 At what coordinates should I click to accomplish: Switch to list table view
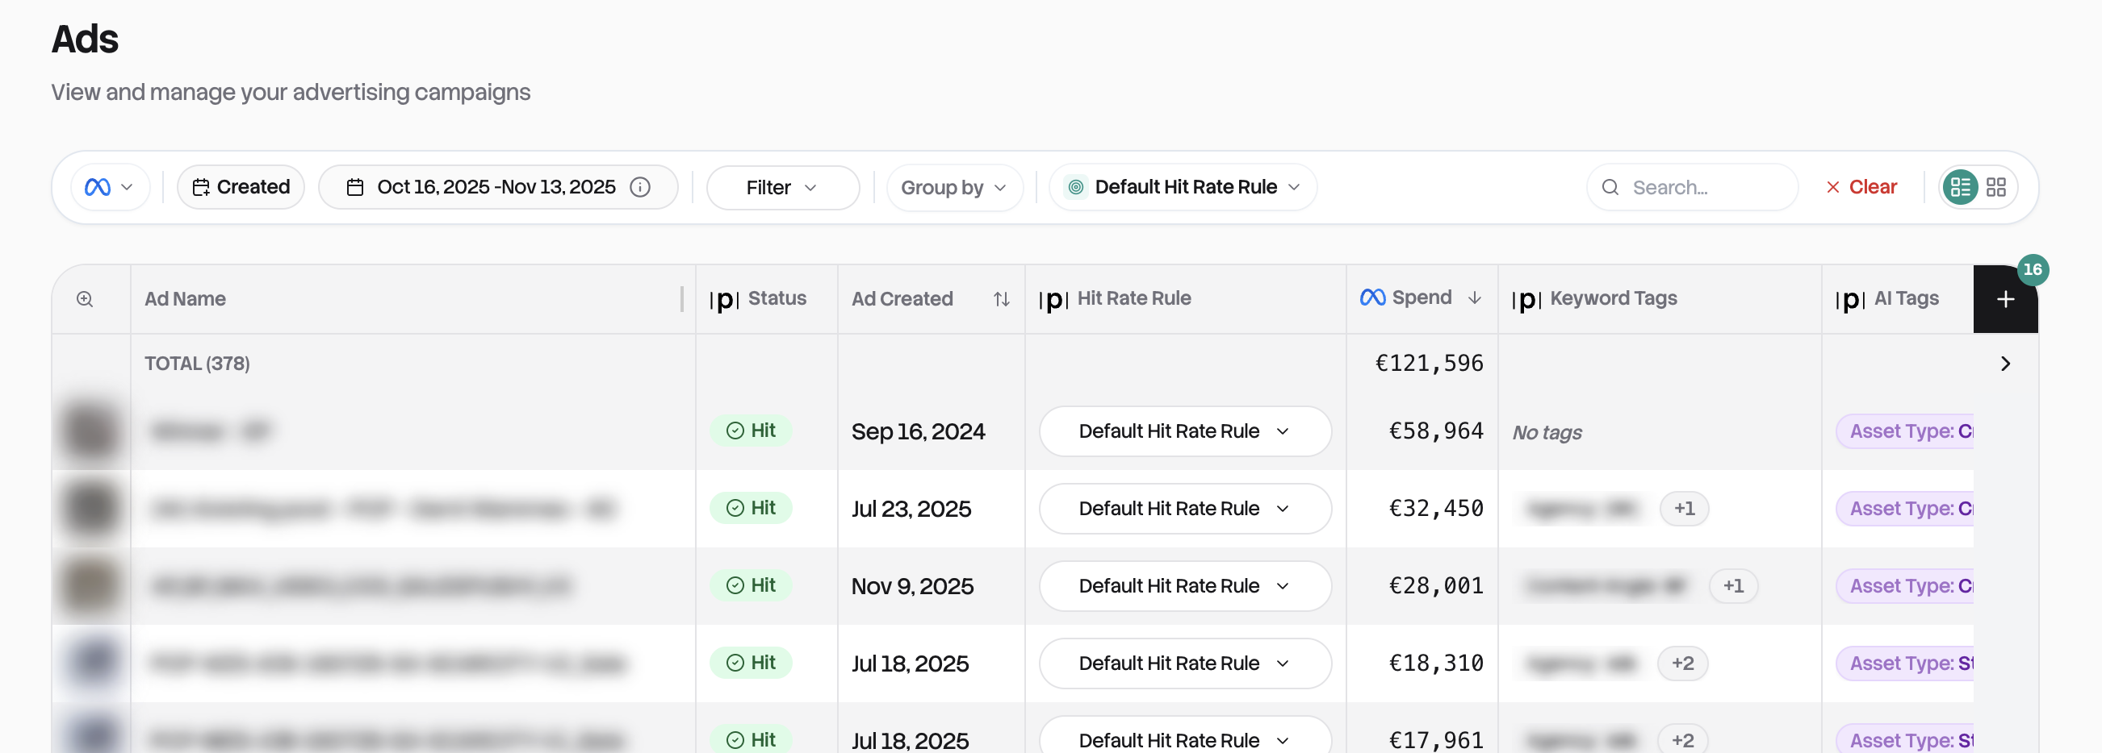pos(1959,187)
